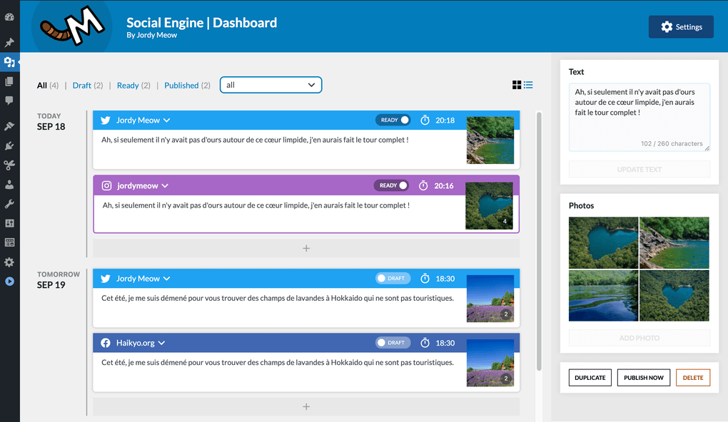This screenshot has height=422, width=728.
Task: Toggle the DRAFT status on the Haikyo.org post
Action: tap(393, 342)
